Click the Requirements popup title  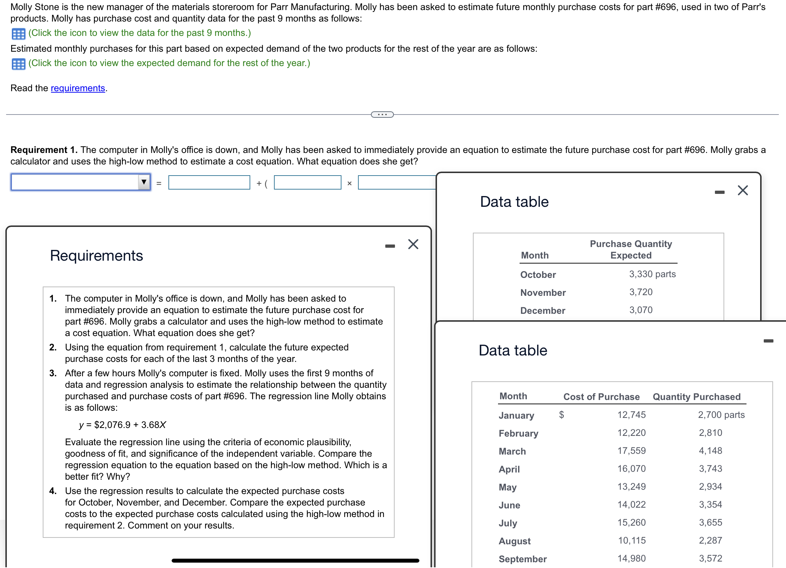(x=96, y=256)
